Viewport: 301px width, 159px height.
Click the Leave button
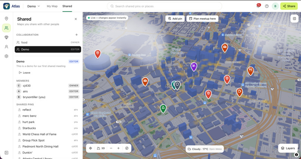(25, 73)
